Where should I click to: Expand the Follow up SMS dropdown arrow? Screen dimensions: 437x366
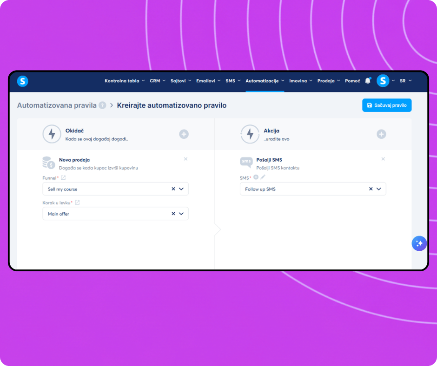point(379,189)
